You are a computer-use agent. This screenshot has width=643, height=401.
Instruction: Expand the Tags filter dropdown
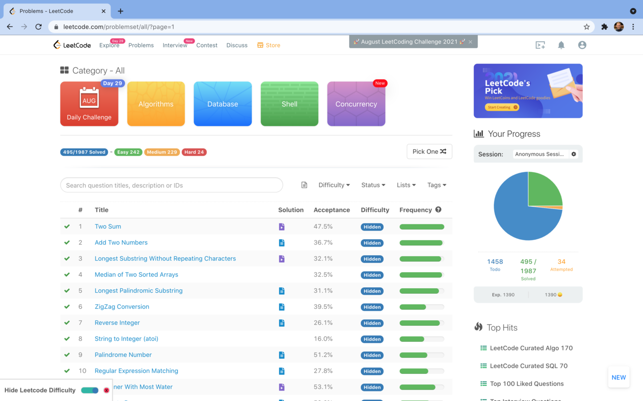pos(437,185)
